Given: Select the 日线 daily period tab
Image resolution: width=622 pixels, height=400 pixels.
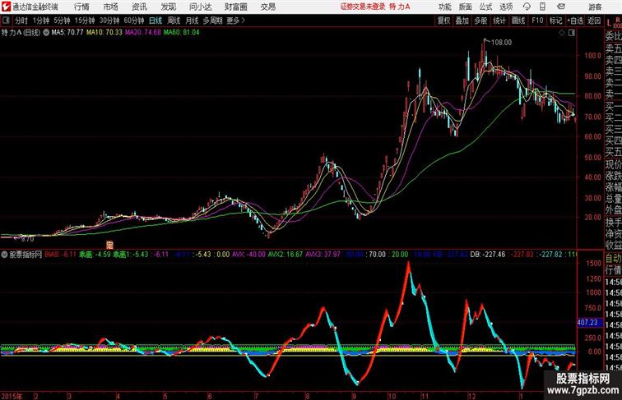Looking at the screenshot, I should 155,21.
